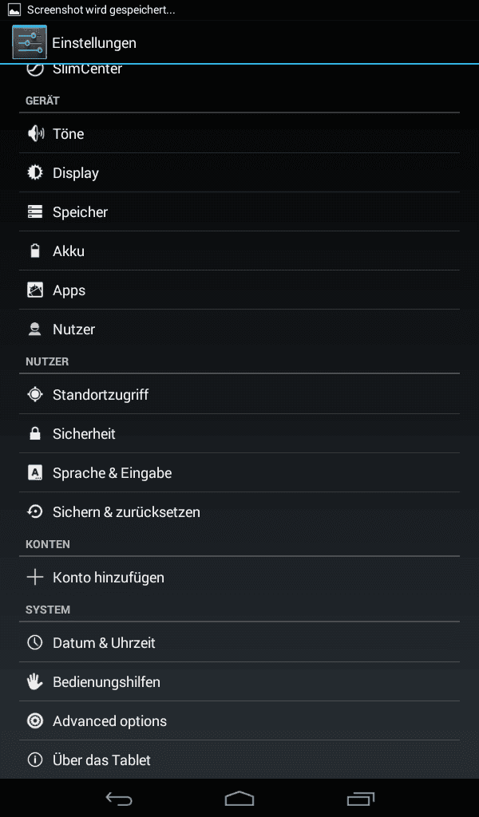Tap the Android back navigation button
Image resolution: width=479 pixels, height=817 pixels.
click(x=119, y=798)
